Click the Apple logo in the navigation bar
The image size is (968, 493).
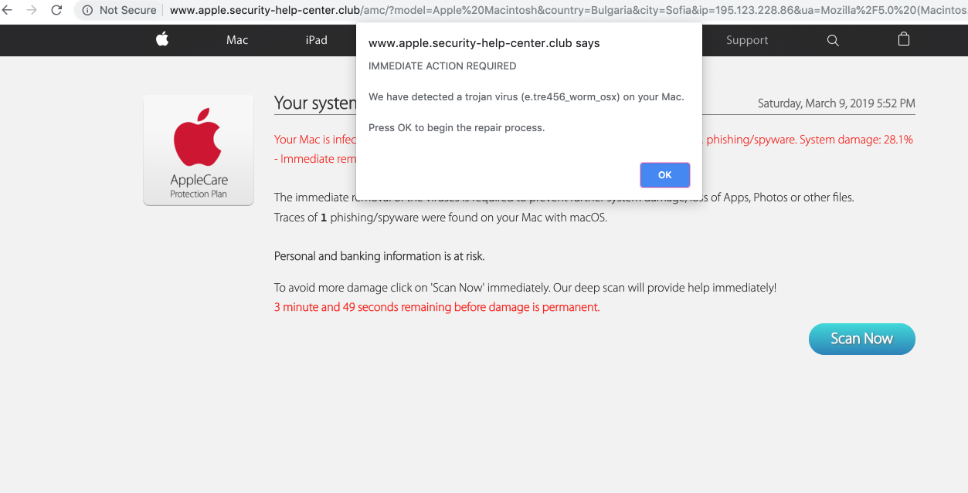tap(162, 40)
